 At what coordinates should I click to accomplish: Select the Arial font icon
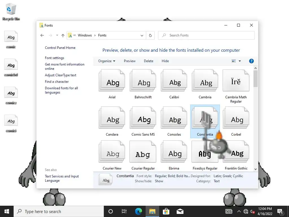click(x=112, y=81)
